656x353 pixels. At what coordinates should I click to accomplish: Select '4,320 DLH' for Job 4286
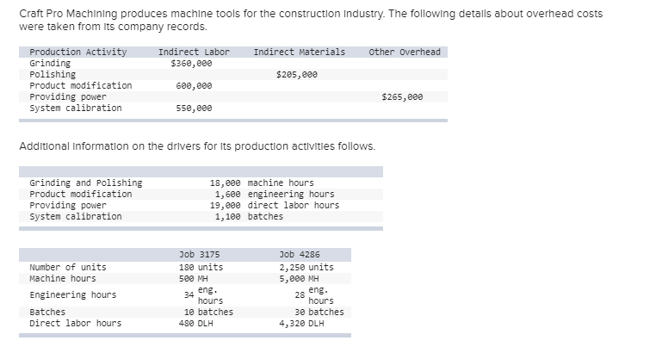[301, 324]
